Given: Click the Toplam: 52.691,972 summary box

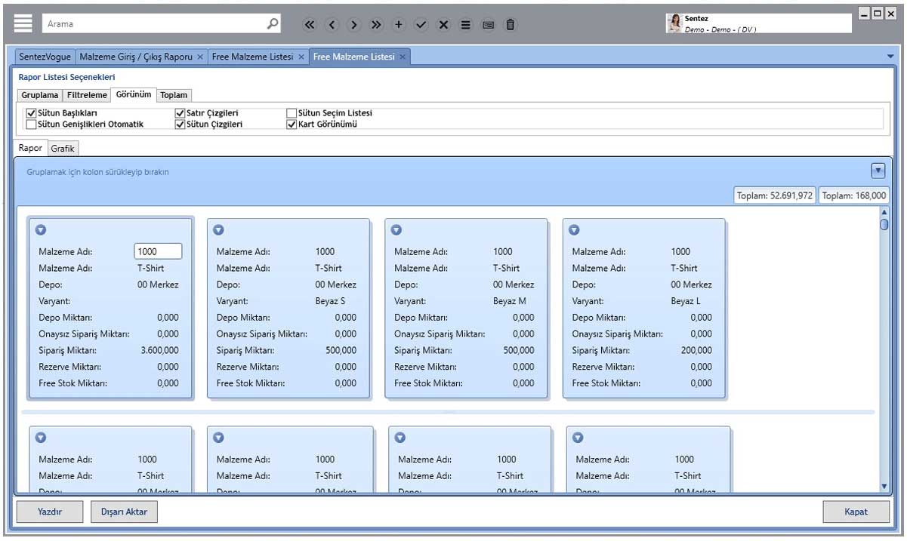Looking at the screenshot, I should pyautogui.click(x=775, y=195).
